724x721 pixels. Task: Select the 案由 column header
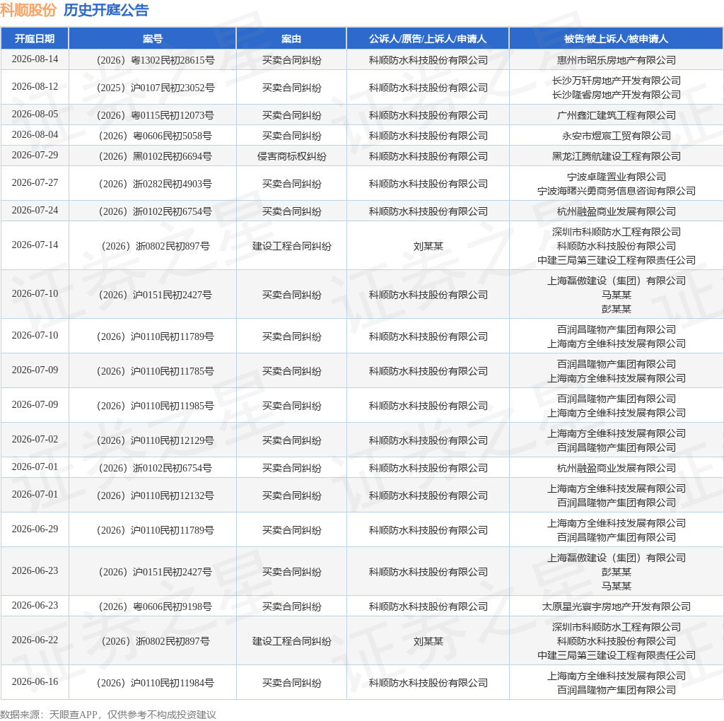tap(291, 39)
